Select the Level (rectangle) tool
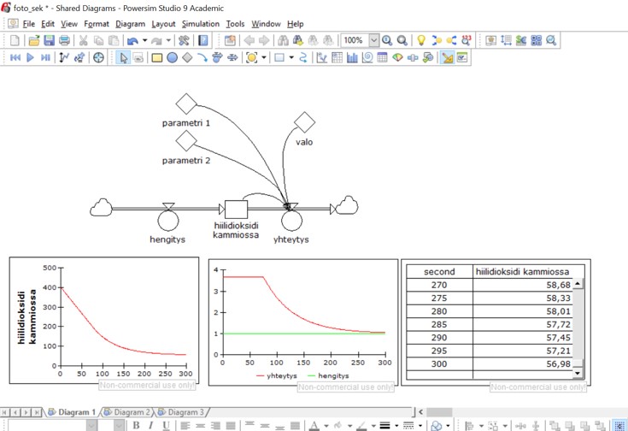This screenshot has width=628, height=431. click(156, 58)
